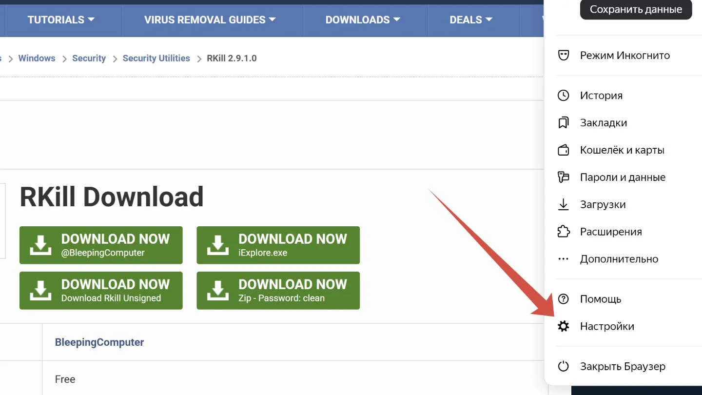Click the Сохранить данные button
Viewport: 702px width, 395px height.
pos(636,9)
